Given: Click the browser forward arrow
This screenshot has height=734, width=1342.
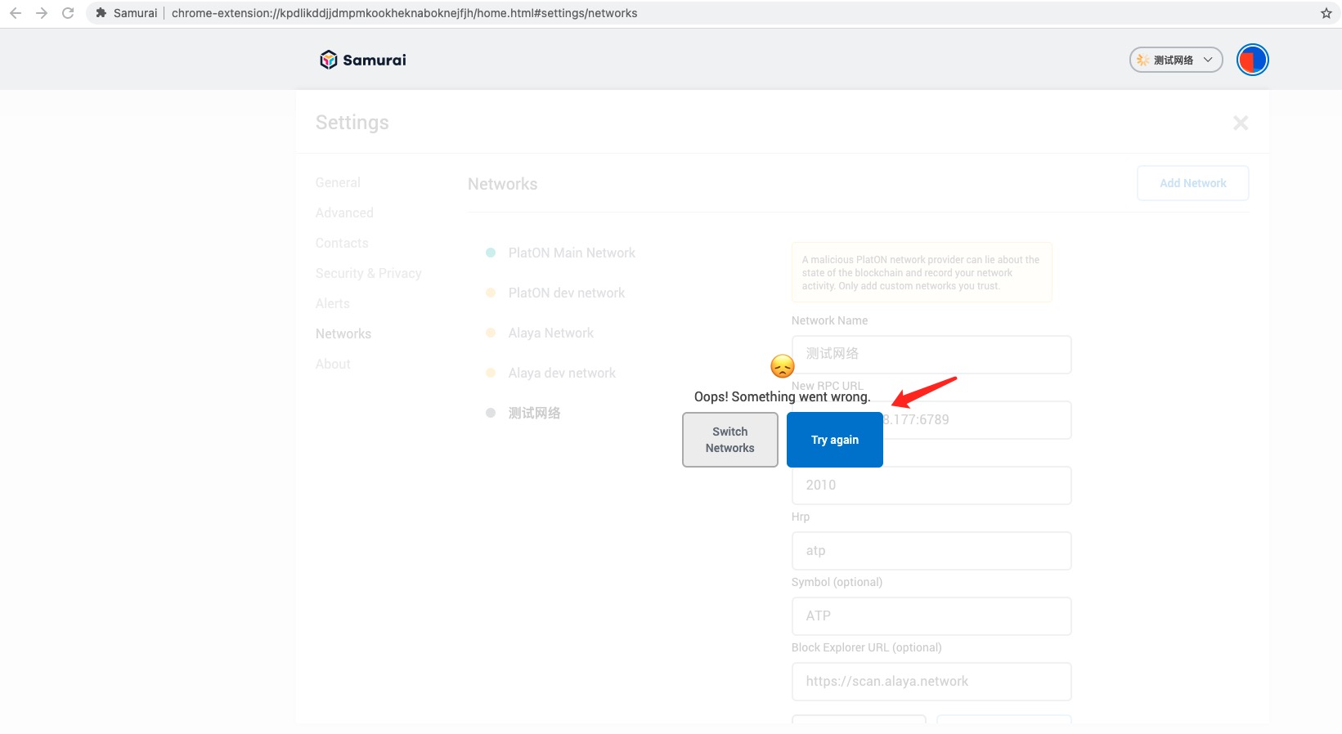Looking at the screenshot, I should pyautogui.click(x=42, y=13).
